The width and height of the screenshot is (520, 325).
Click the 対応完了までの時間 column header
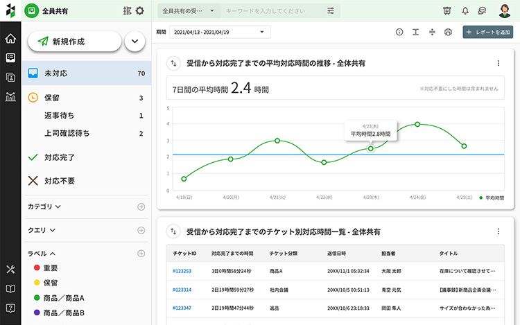click(x=232, y=254)
